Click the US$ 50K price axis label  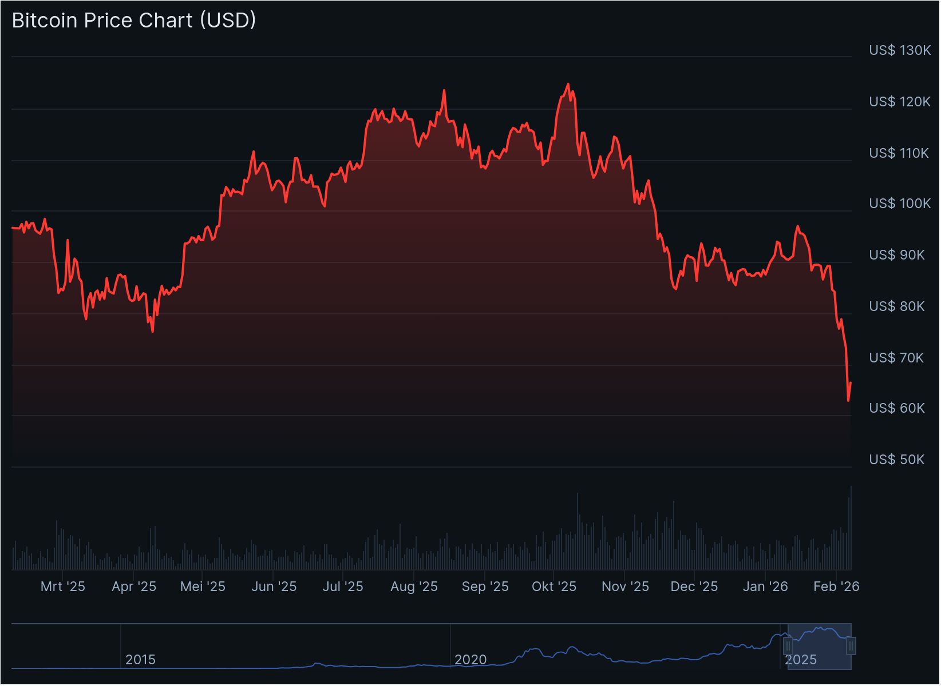[x=896, y=460]
